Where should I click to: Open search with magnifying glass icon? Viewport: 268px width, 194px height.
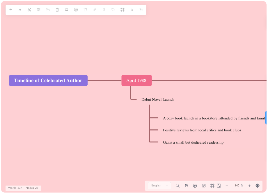click(x=178, y=186)
